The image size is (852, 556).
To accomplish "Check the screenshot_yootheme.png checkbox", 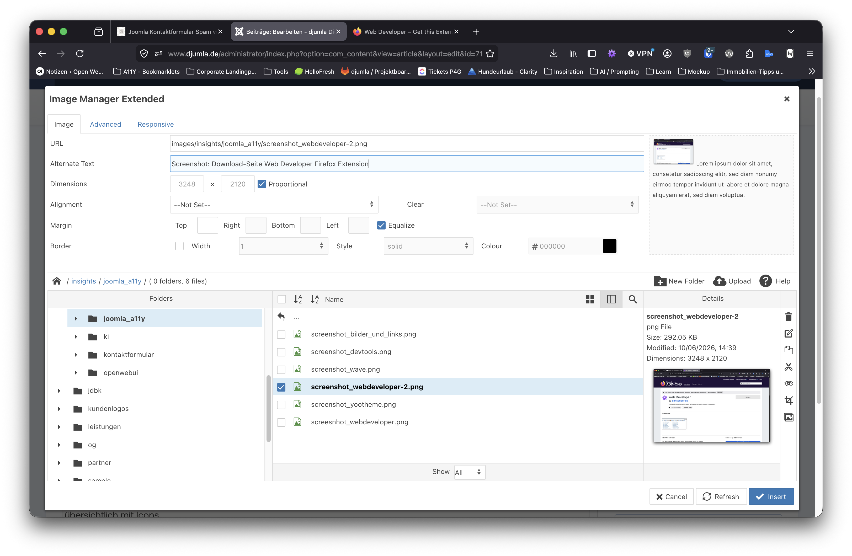I will [x=281, y=405].
